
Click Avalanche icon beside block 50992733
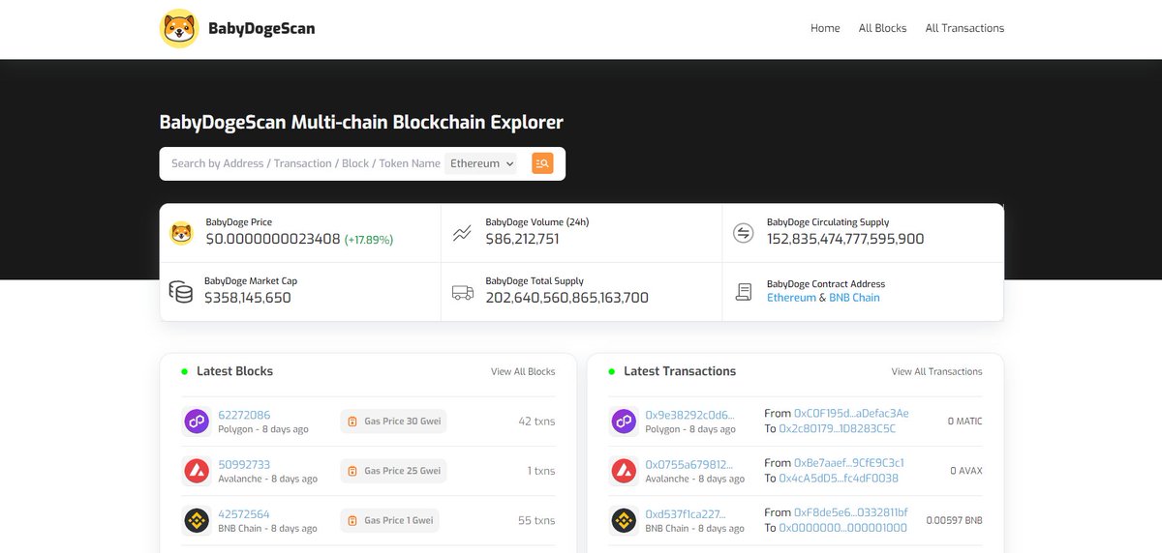[197, 471]
